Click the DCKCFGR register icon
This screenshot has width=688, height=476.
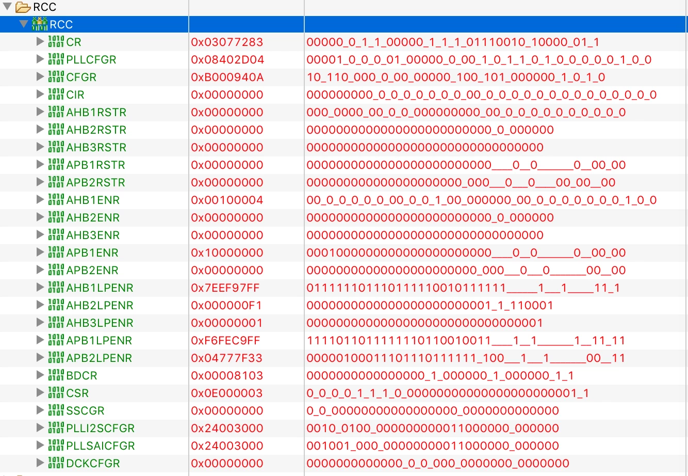pyautogui.click(x=56, y=463)
